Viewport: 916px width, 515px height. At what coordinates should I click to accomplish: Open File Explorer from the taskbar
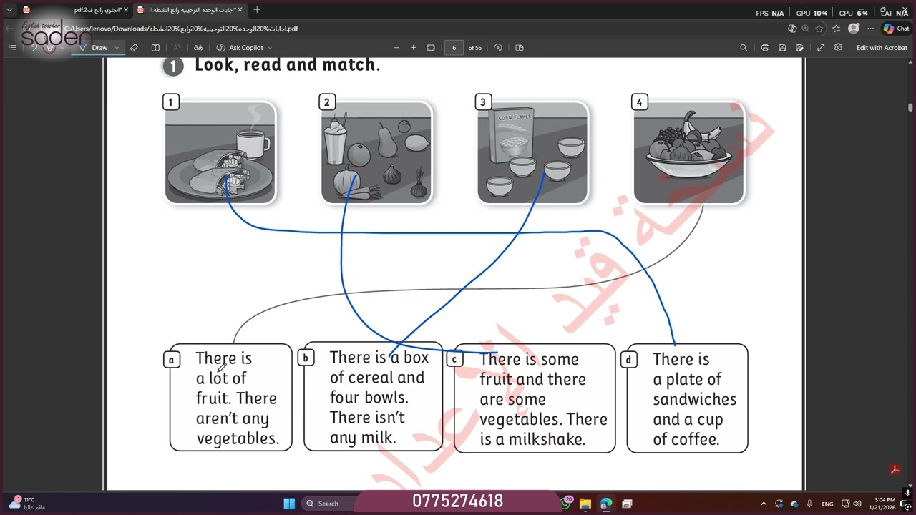(585, 504)
